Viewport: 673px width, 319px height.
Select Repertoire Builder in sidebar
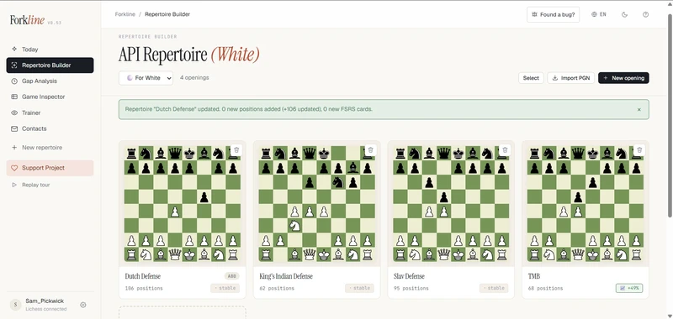[x=50, y=65]
